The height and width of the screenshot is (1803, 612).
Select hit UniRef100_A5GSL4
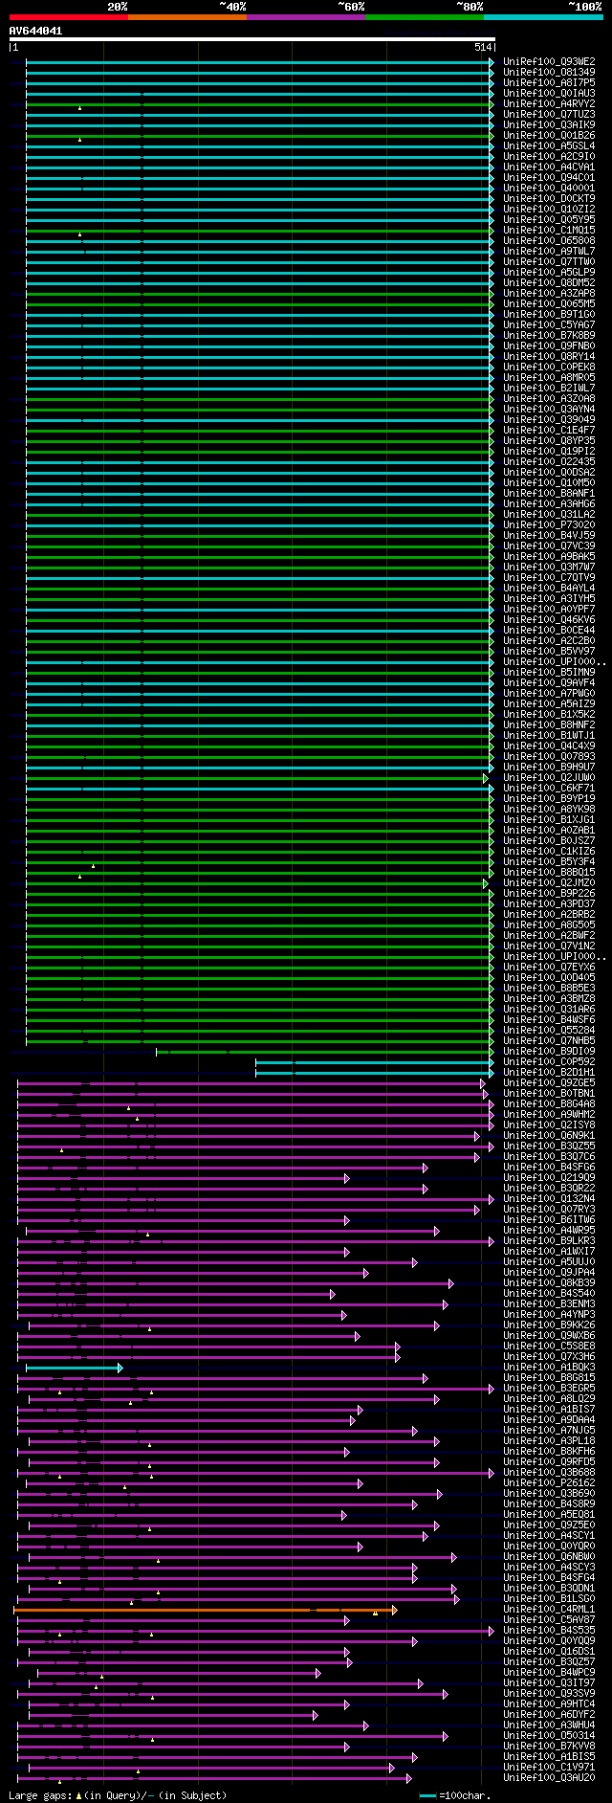pyautogui.click(x=549, y=145)
